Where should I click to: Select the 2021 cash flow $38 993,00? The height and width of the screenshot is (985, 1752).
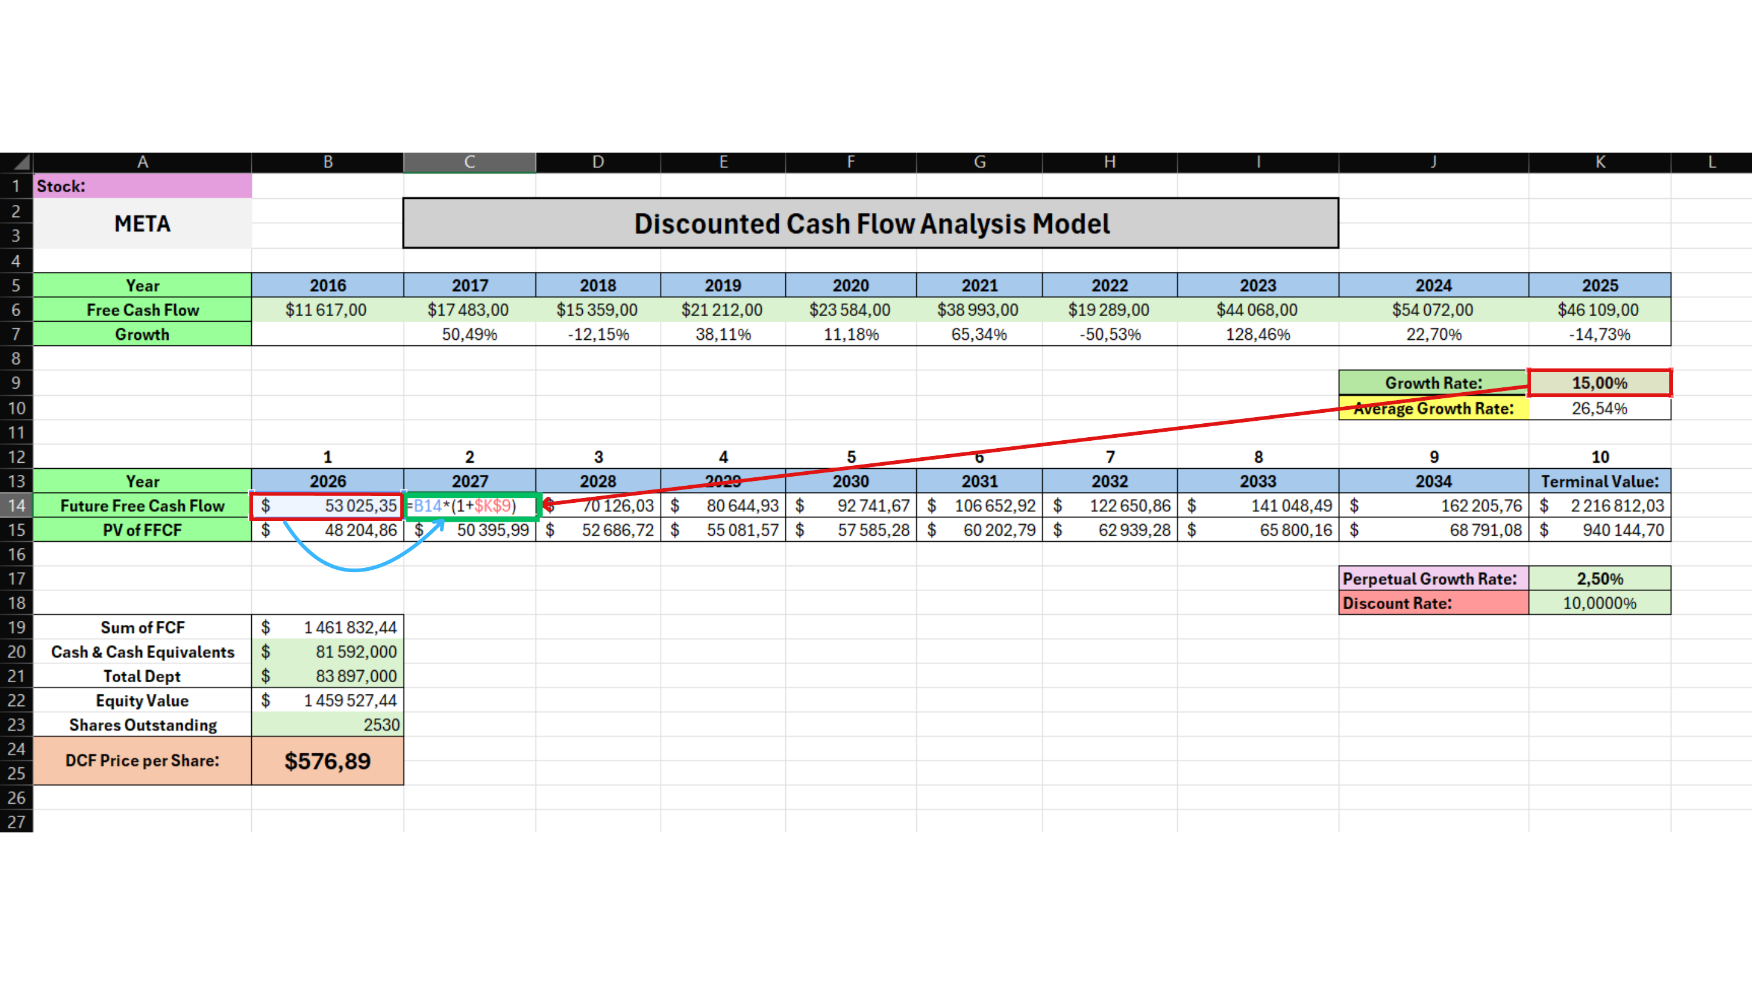979,310
